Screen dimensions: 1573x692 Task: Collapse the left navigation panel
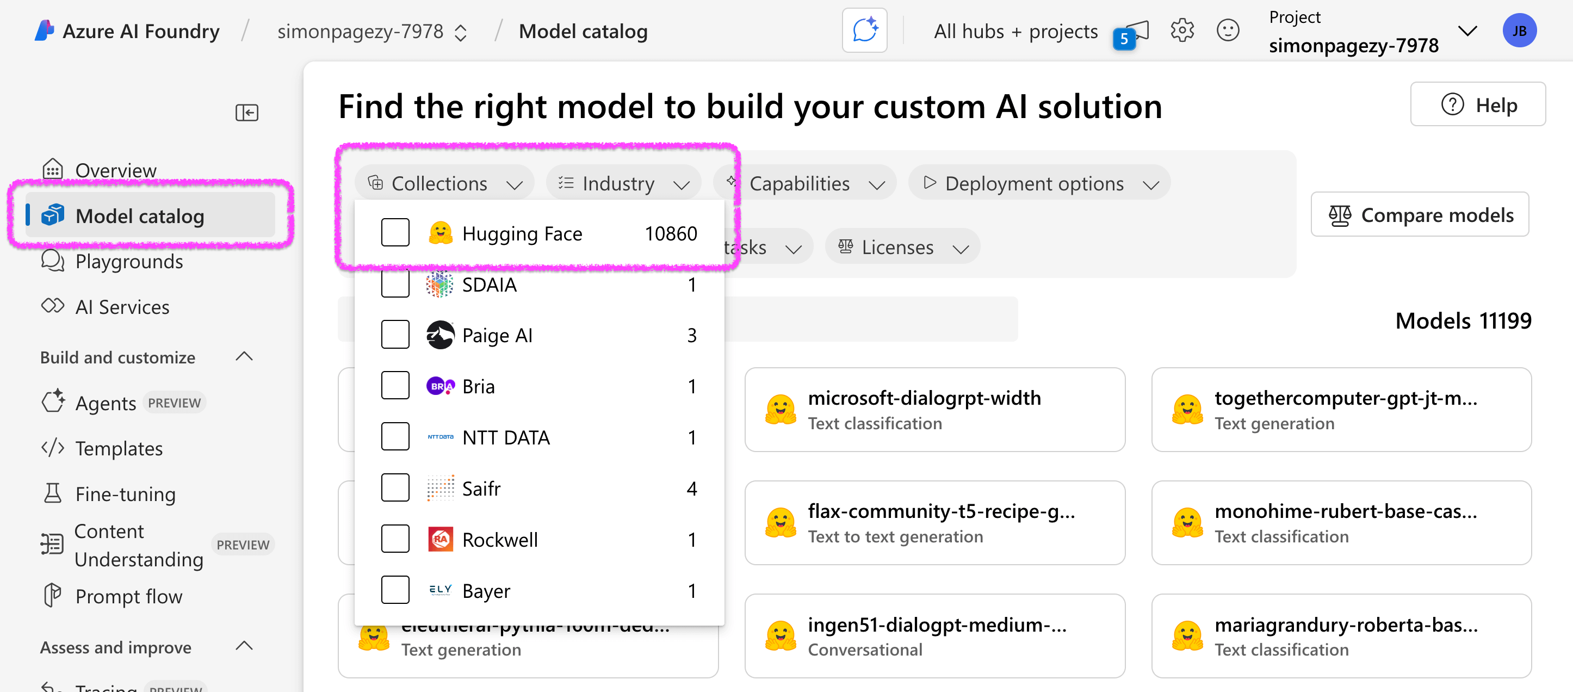tap(247, 113)
